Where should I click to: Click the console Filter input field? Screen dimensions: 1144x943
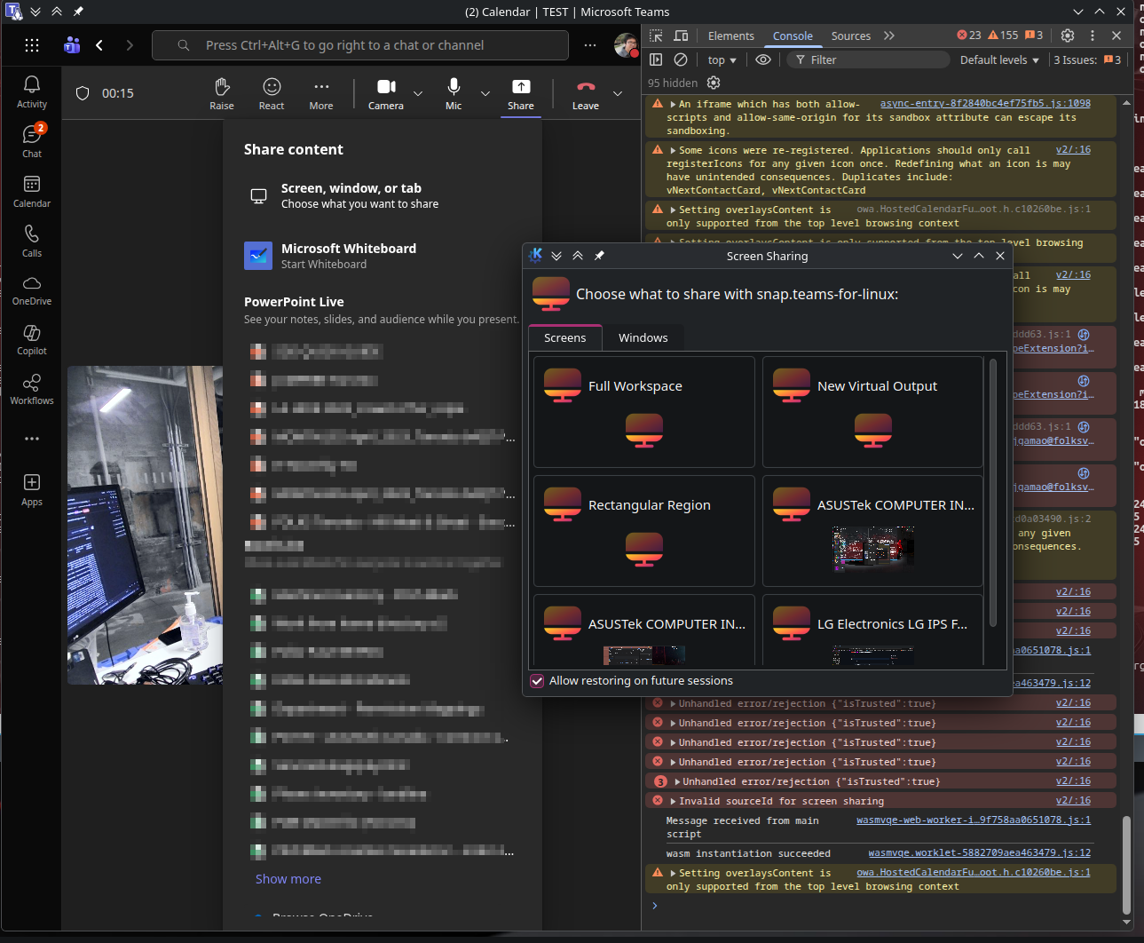coord(870,59)
